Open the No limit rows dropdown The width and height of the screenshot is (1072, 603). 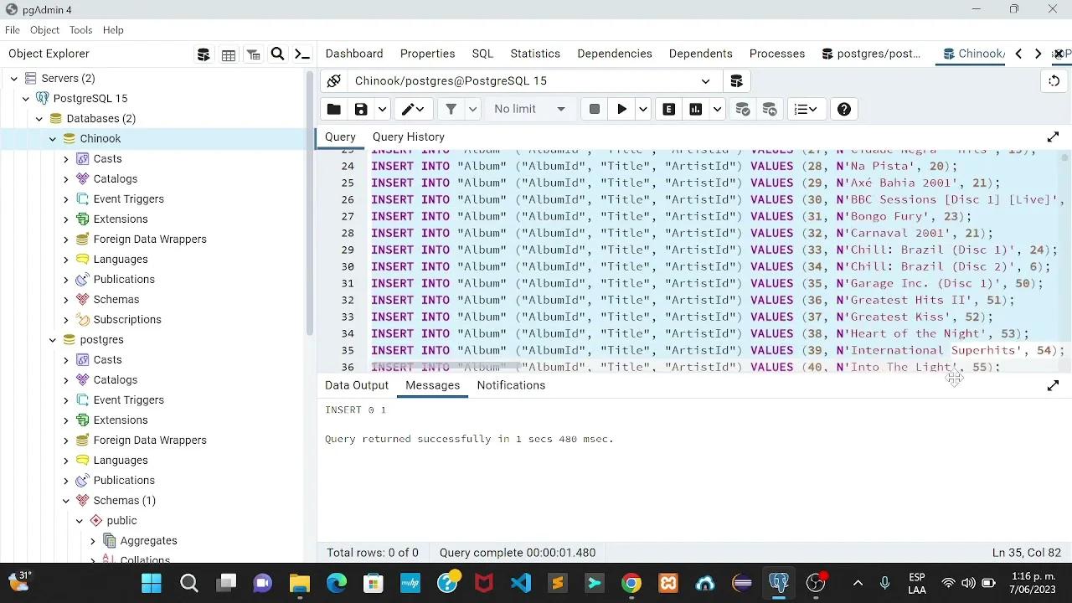click(x=529, y=109)
